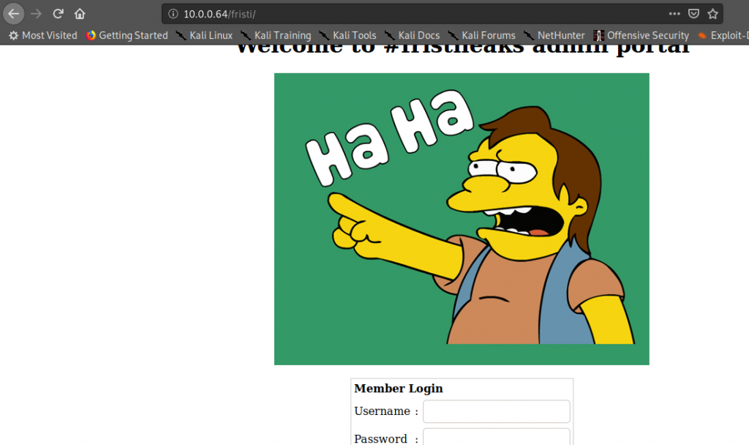Viewport: 749px width, 445px height.
Task: Open the Kali Tools bookmark
Action: (347, 35)
